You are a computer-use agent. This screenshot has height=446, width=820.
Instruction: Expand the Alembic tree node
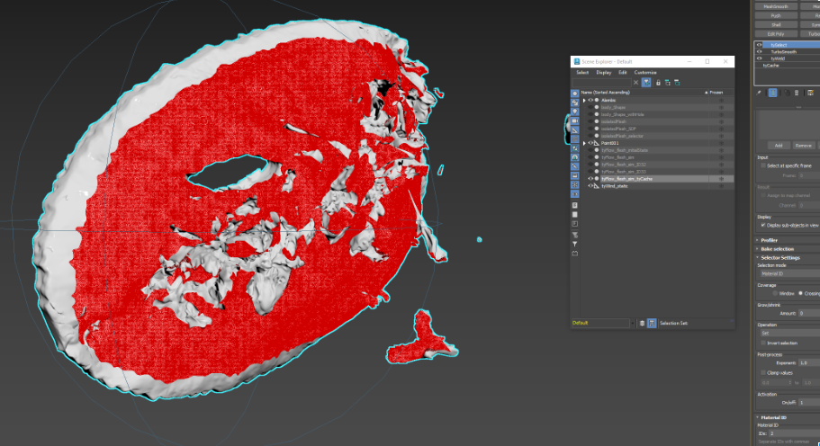584,100
